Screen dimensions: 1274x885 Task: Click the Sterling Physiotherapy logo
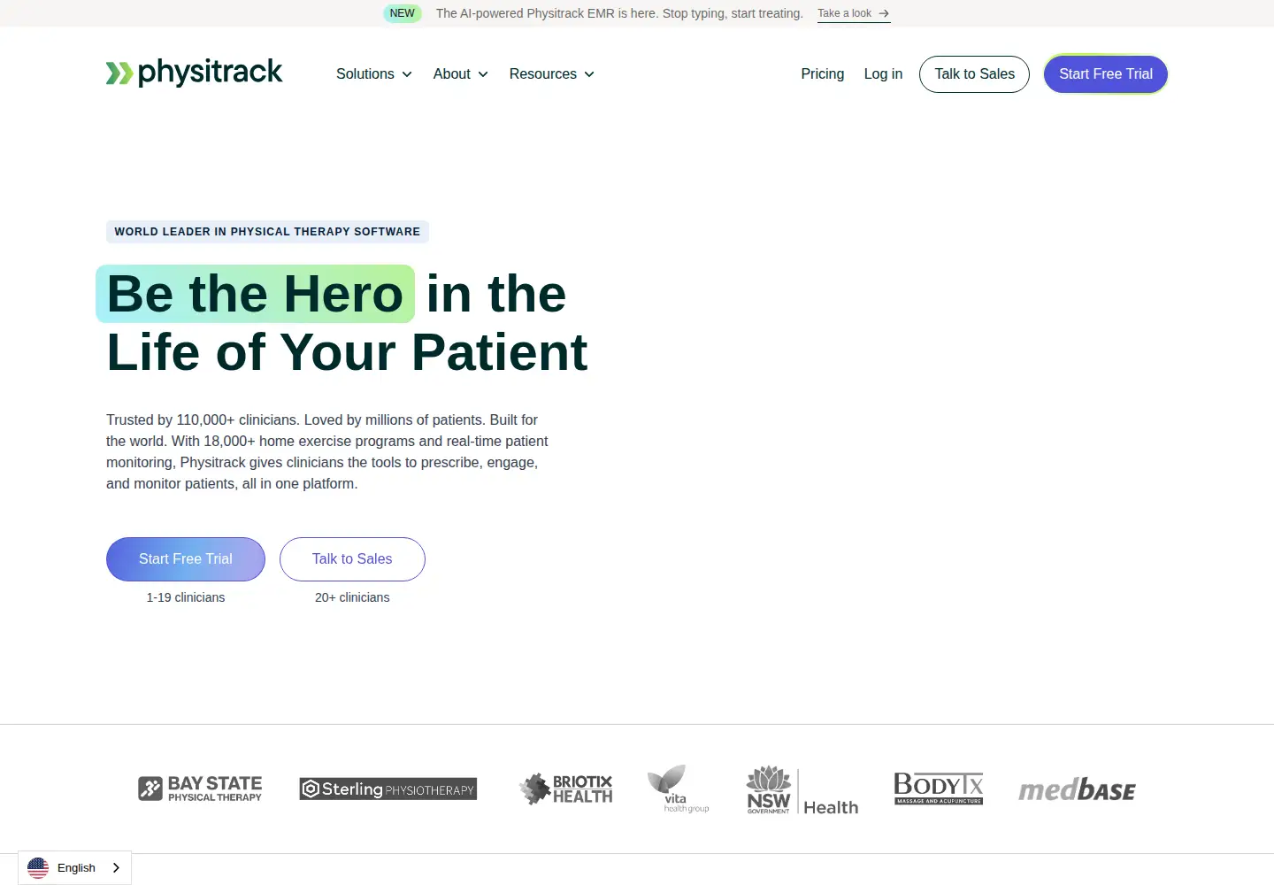[x=388, y=789]
